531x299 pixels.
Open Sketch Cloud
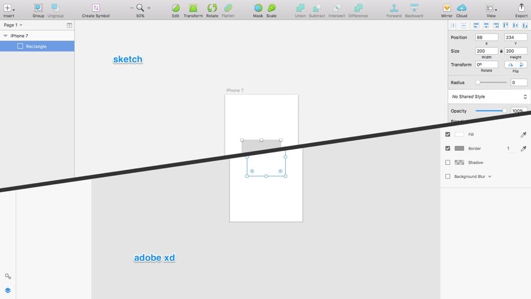pyautogui.click(x=461, y=8)
